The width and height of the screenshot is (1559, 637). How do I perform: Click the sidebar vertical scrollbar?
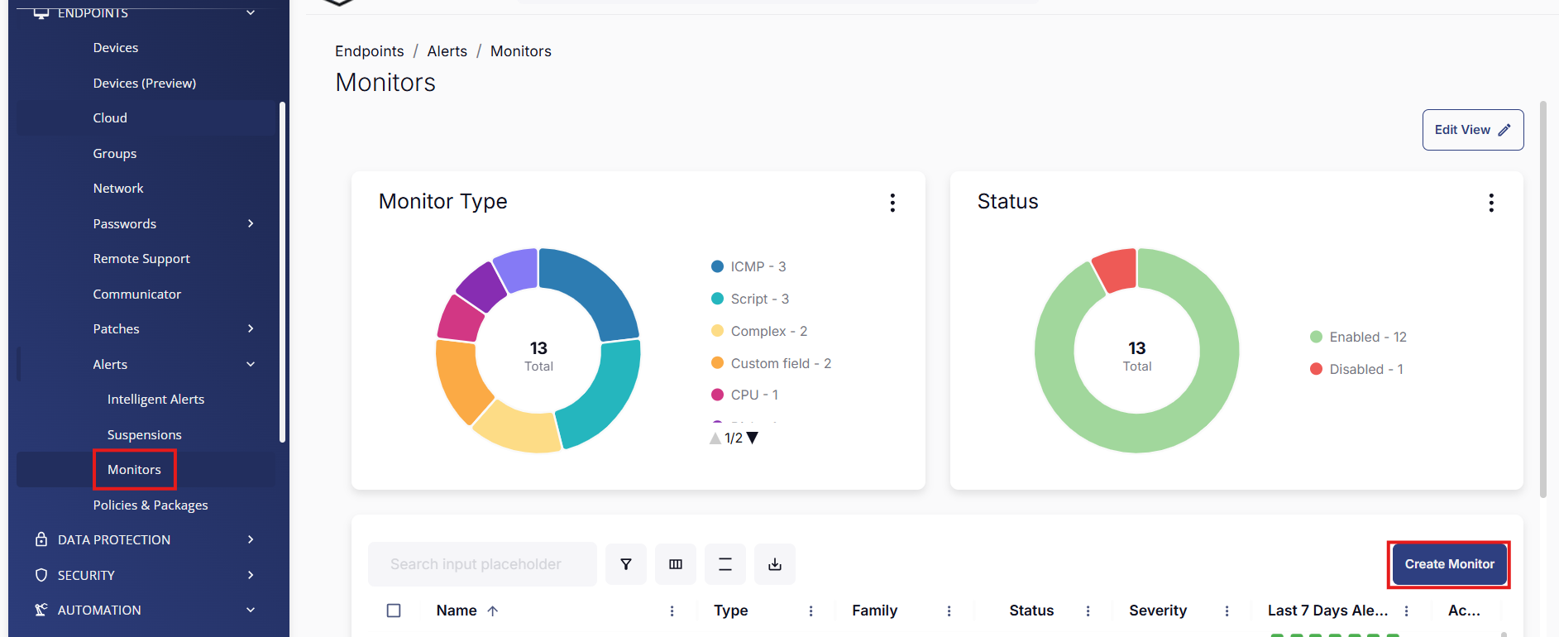point(282,272)
